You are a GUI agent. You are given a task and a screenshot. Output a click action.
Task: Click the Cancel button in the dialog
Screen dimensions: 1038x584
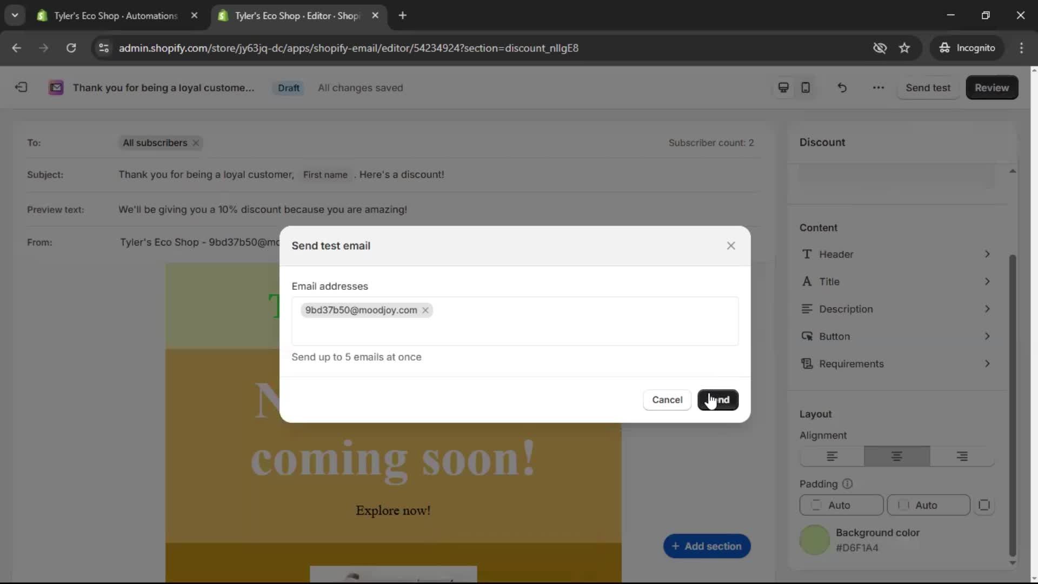[667, 400]
